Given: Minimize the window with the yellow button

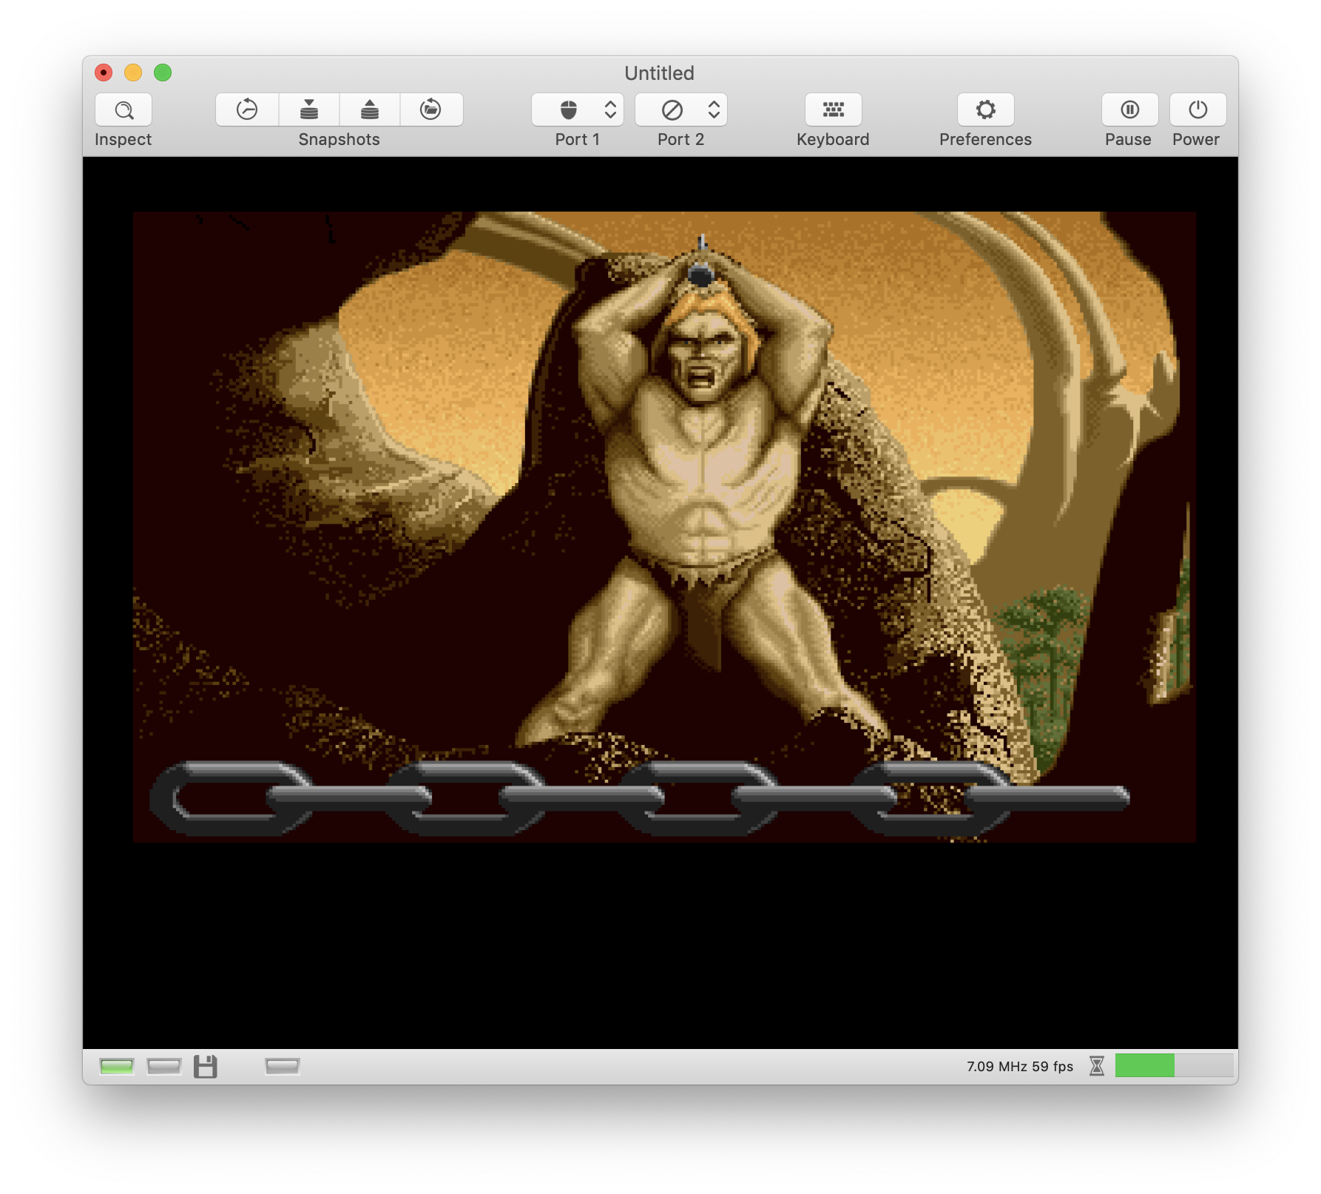Looking at the screenshot, I should pos(133,72).
